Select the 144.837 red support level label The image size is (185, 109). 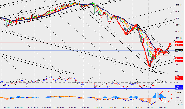(x=179, y=58)
